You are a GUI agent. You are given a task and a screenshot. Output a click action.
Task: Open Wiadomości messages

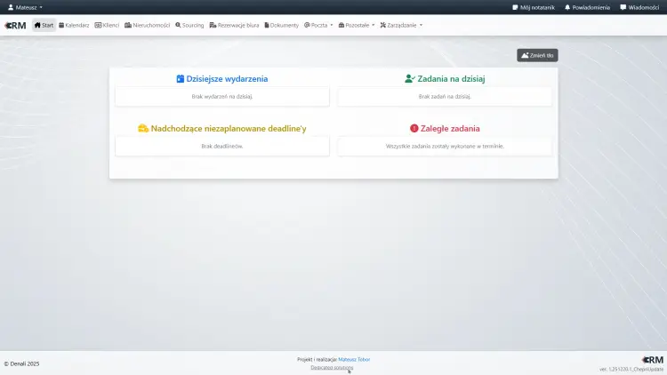click(x=639, y=6)
